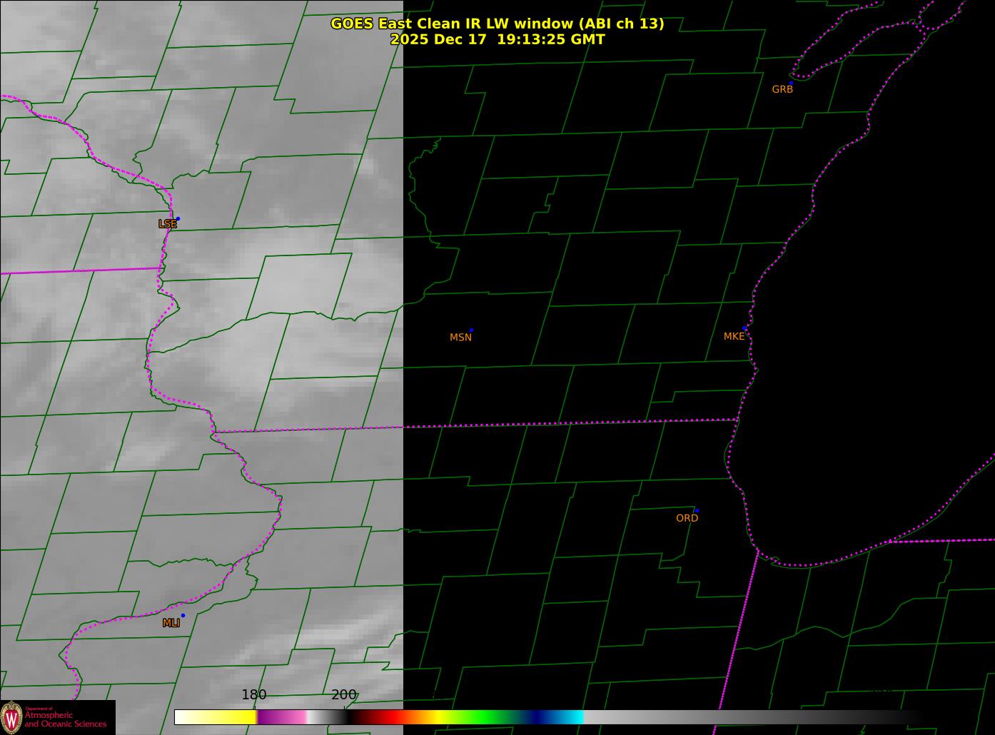
Task: Click the 180 label above color bar
Action: click(253, 695)
